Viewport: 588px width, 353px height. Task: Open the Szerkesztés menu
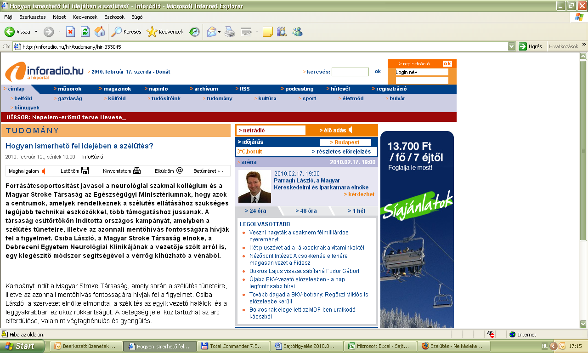pos(33,17)
